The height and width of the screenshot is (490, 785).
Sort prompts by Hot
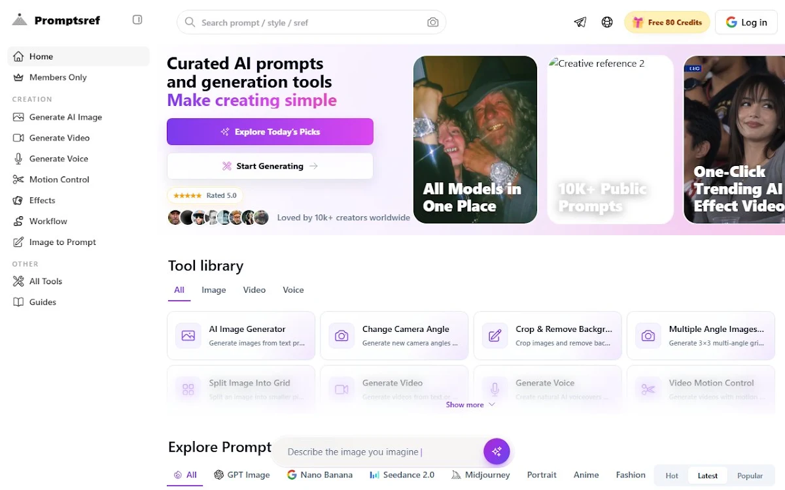[672, 476]
